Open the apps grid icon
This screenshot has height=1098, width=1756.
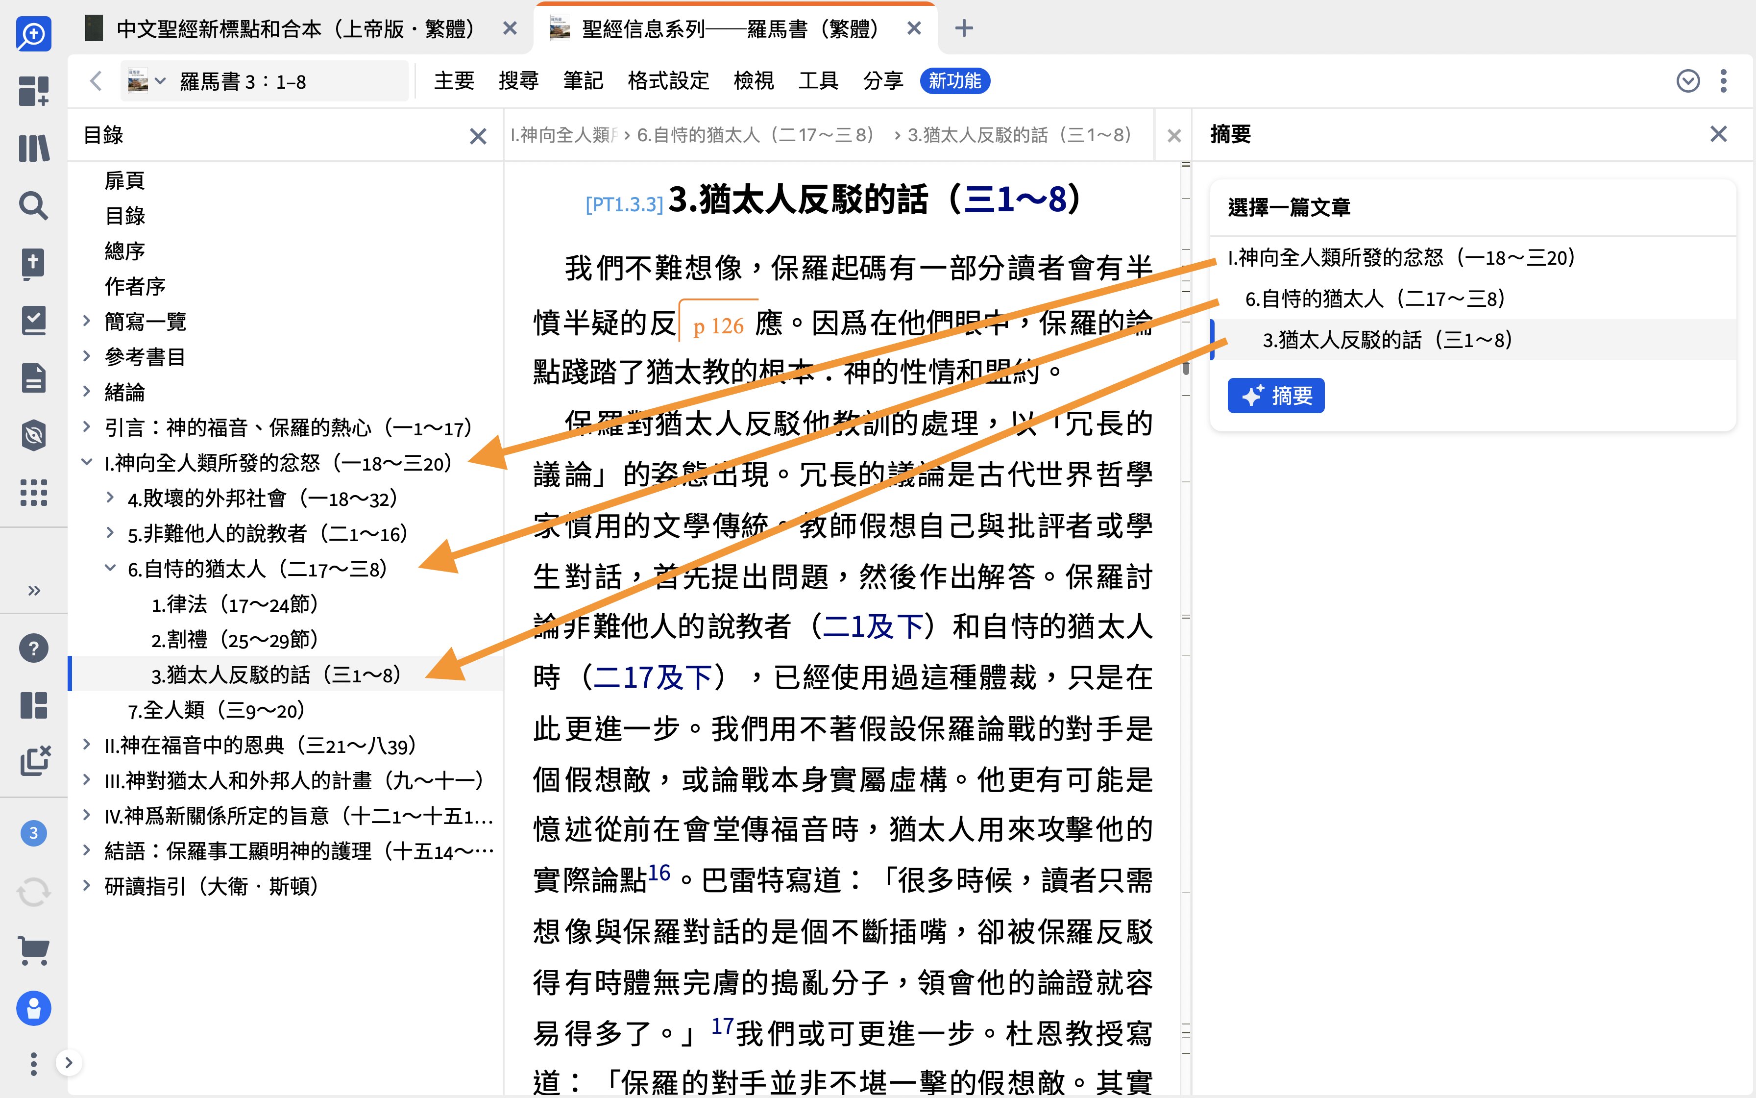pos(33,492)
